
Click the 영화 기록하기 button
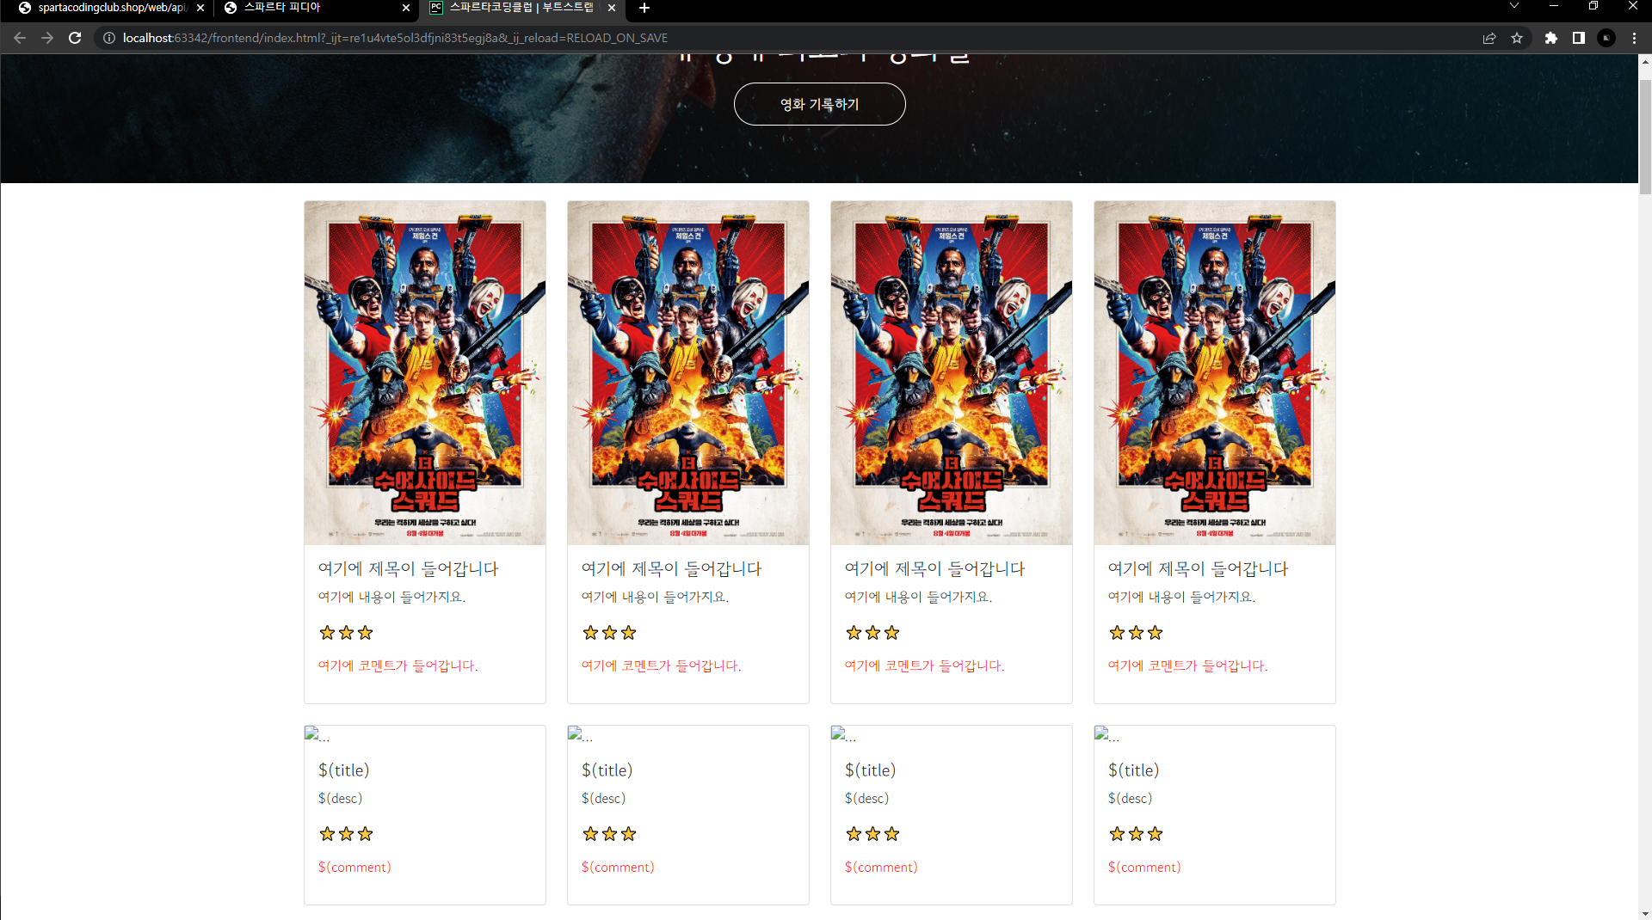tap(819, 104)
